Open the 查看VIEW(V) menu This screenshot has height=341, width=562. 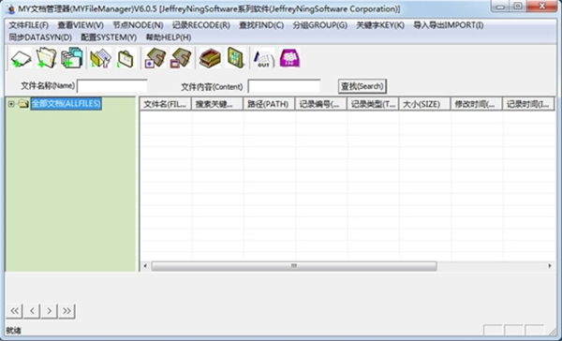tap(81, 25)
